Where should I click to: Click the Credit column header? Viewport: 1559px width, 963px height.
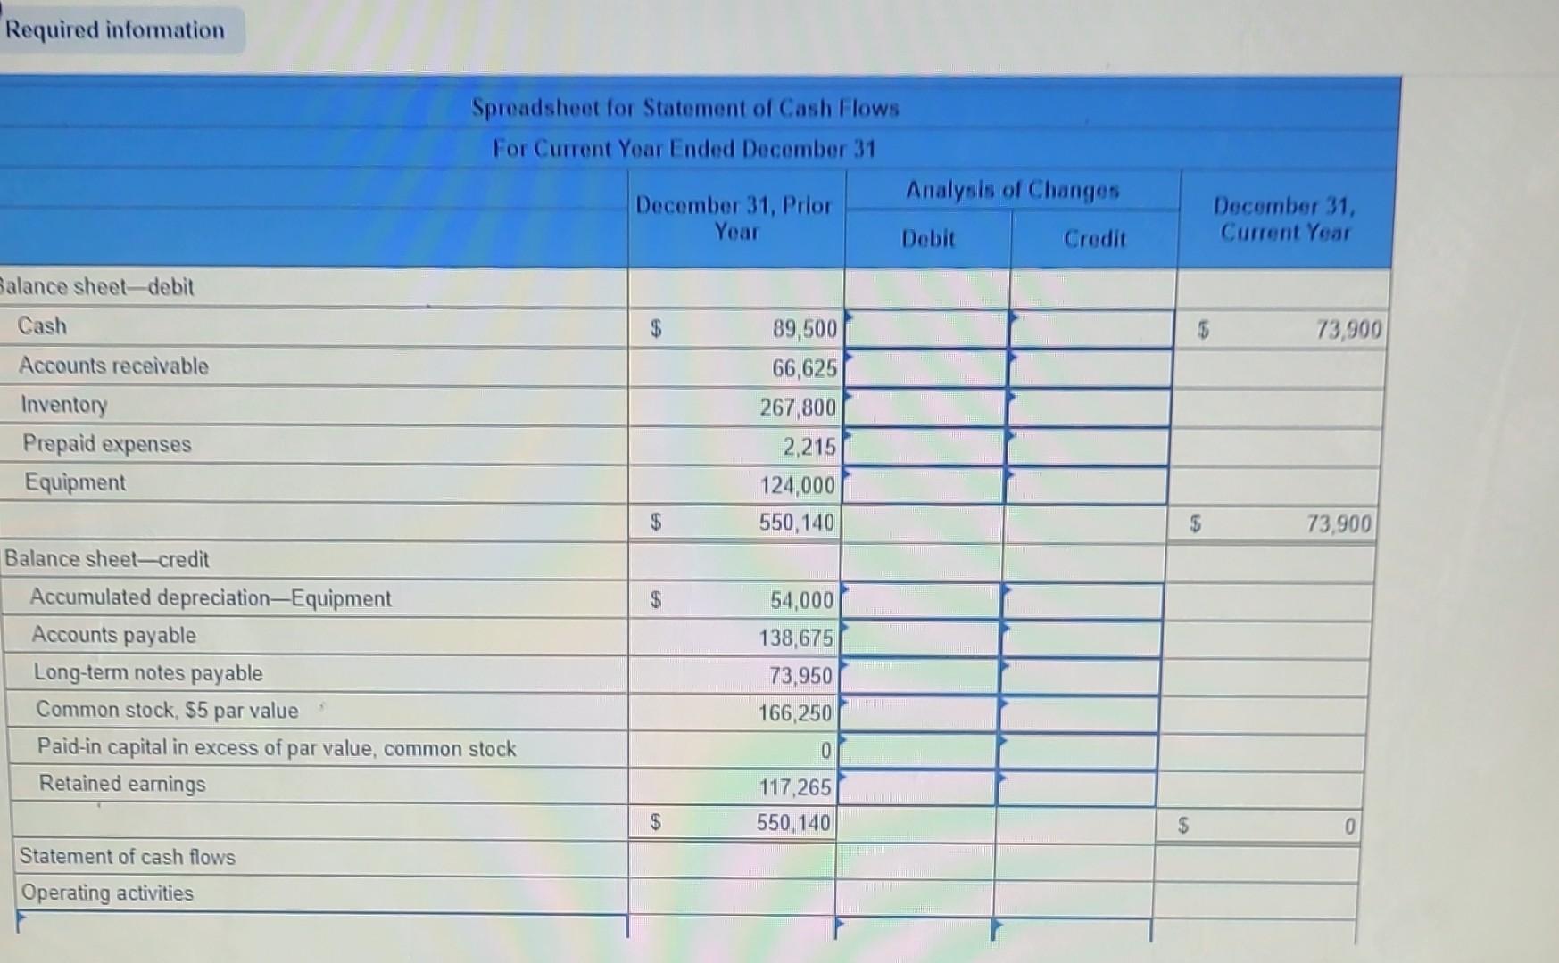pos(1095,239)
